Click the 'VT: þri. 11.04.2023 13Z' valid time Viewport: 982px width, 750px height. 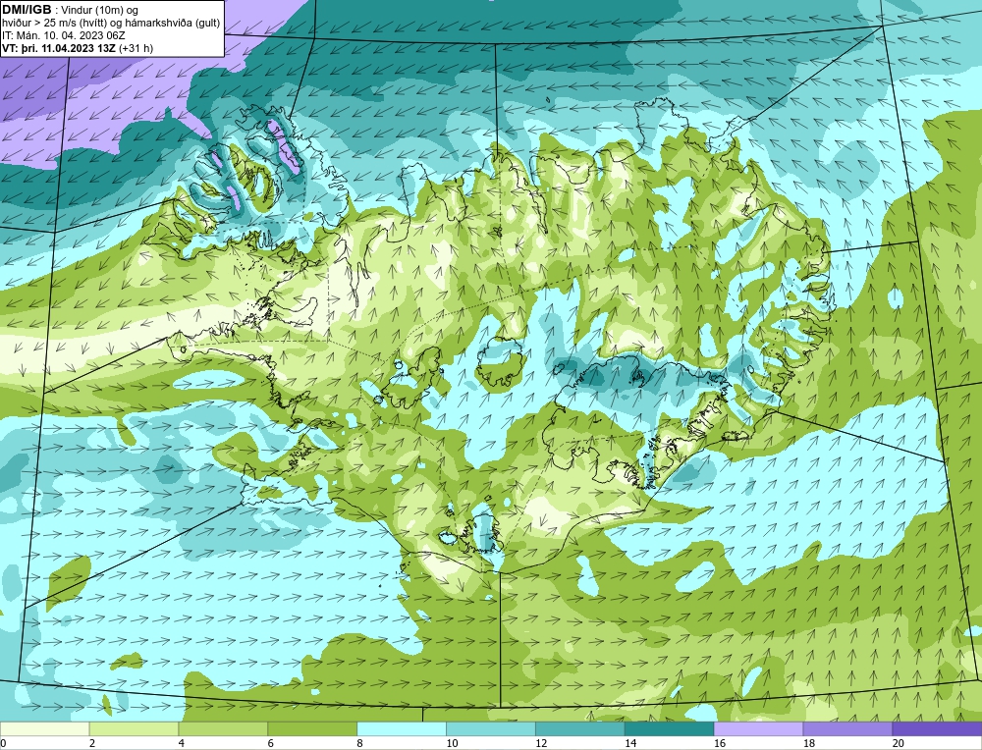(x=58, y=48)
